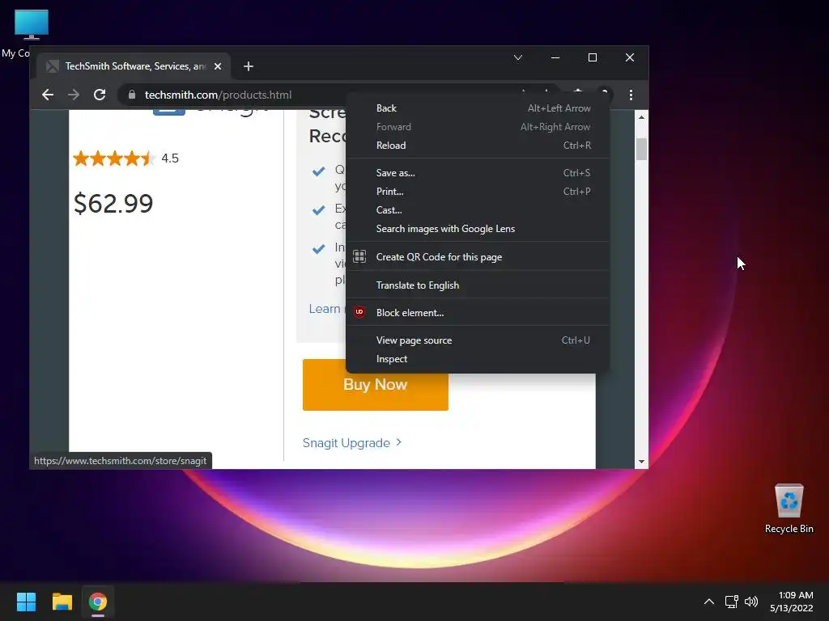Open the Snagit Upgrade link
The height and width of the screenshot is (621, 829).
click(x=352, y=442)
